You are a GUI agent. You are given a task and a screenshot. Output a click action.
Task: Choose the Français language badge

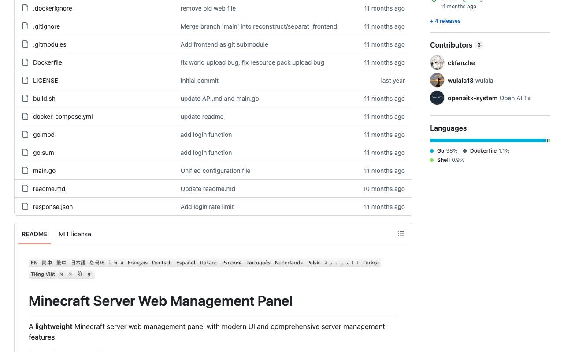(137, 263)
